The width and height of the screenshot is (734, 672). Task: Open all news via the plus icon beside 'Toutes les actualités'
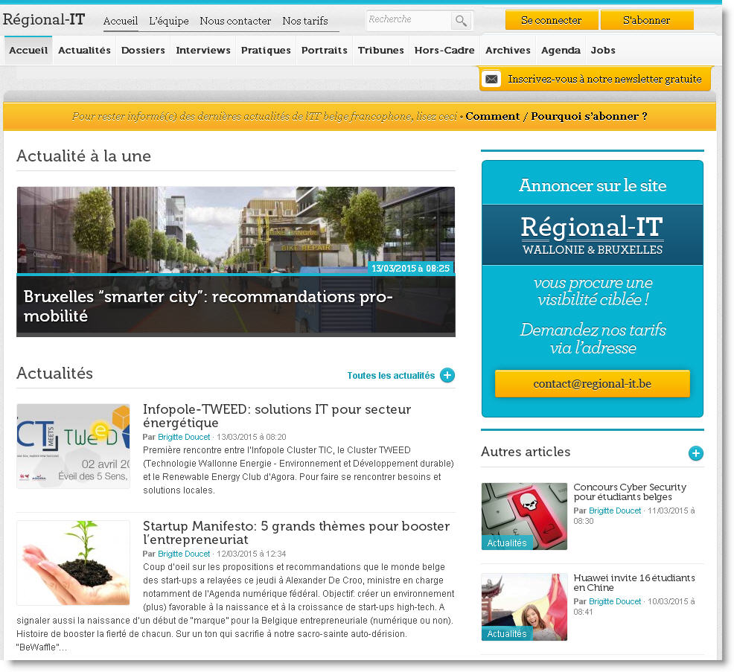coord(447,376)
